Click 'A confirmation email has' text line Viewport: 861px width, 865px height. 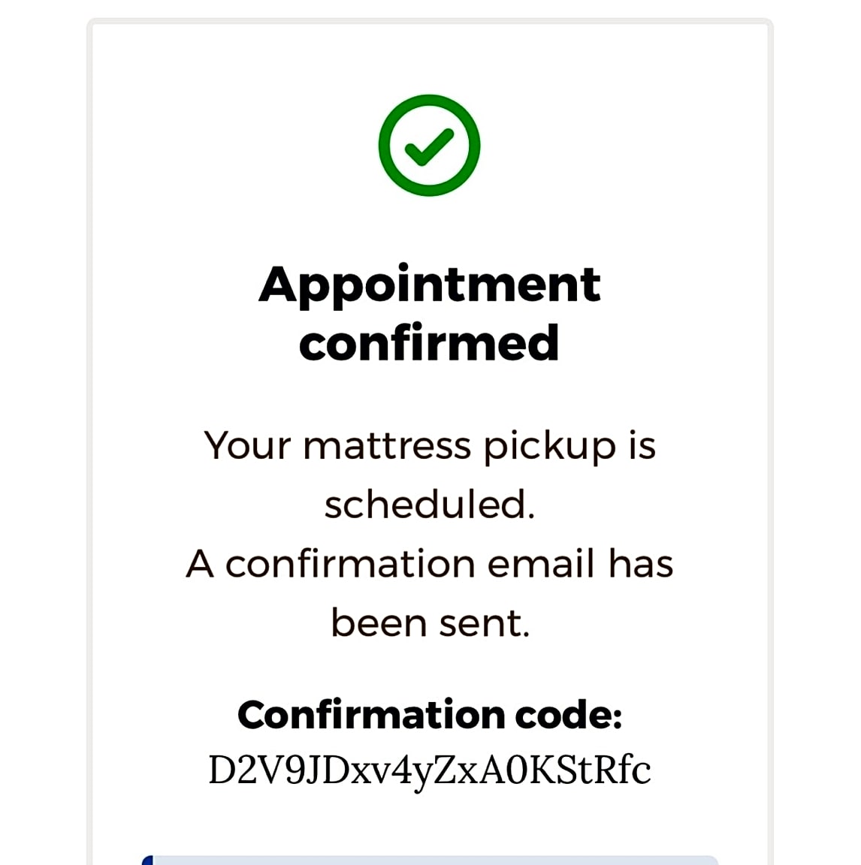[430, 564]
